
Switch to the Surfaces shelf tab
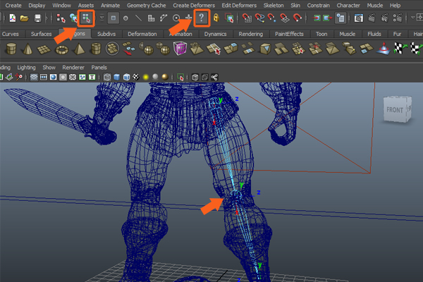tap(41, 33)
